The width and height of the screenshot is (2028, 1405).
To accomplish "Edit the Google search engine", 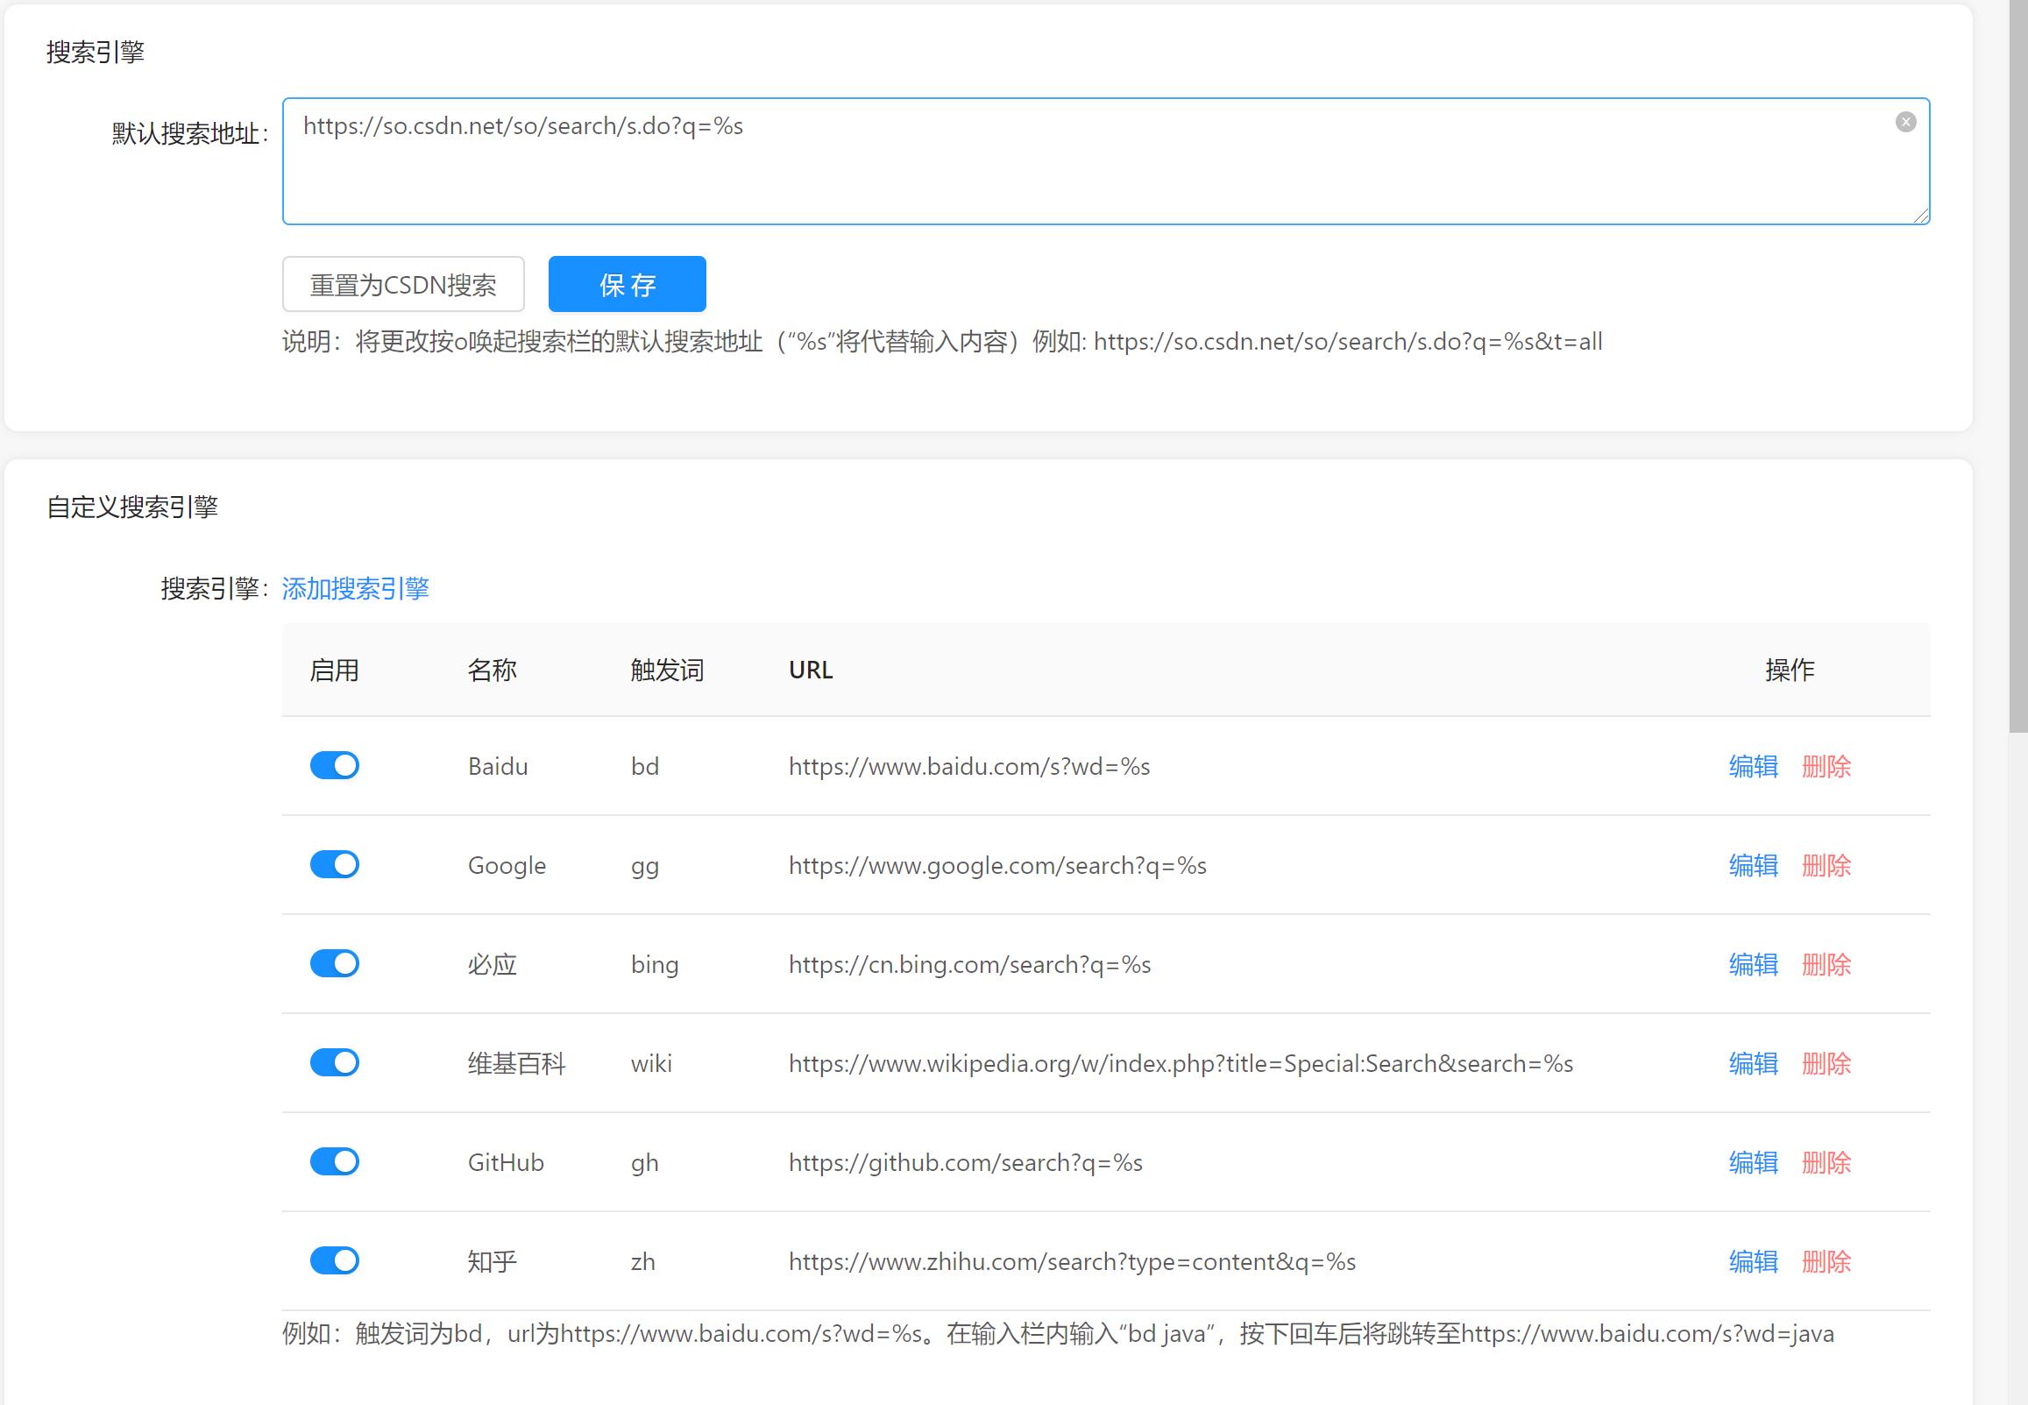I will [x=1754, y=865].
